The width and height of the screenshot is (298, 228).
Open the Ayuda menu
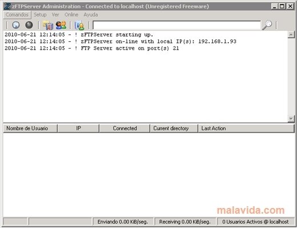(x=91, y=15)
